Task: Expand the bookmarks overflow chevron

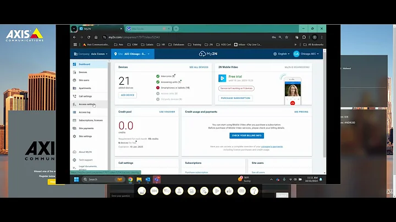Action: [295, 45]
